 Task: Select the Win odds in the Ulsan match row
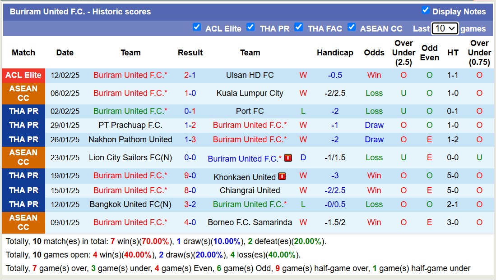374,75
